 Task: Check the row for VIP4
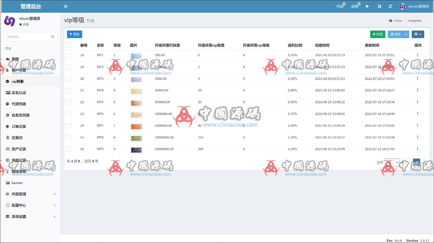[x=69, y=91]
